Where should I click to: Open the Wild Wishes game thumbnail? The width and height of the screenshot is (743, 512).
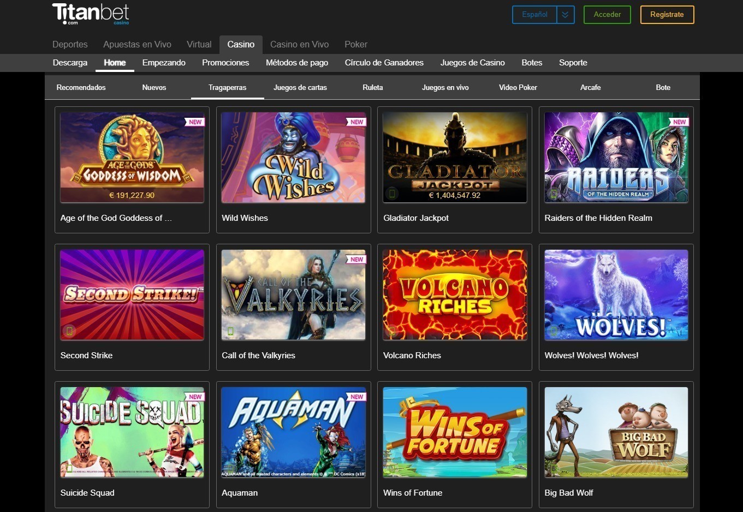(x=294, y=158)
